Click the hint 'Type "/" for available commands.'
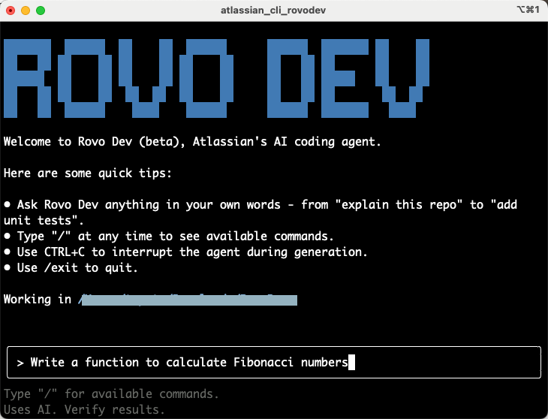Screen dimensions: 548x419 click(111, 394)
